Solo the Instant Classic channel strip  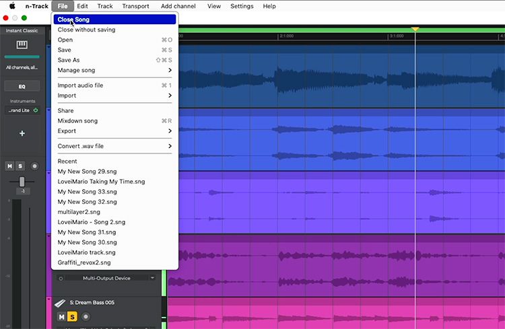[20, 166]
